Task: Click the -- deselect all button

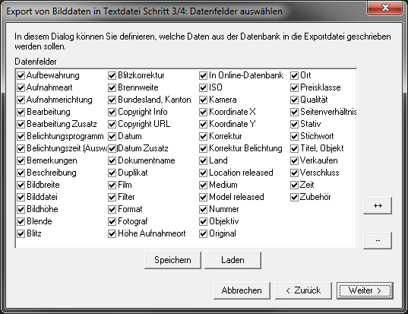Action: point(378,240)
